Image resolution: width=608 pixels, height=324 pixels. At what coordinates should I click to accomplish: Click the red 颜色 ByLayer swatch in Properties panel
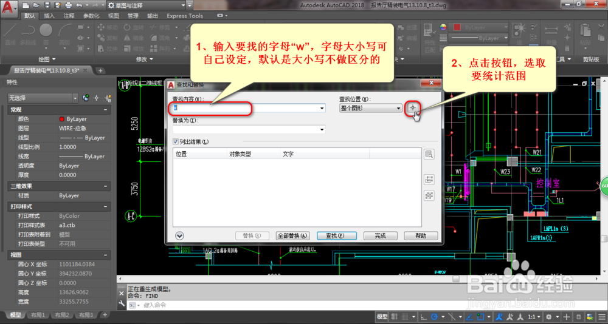click(61, 120)
